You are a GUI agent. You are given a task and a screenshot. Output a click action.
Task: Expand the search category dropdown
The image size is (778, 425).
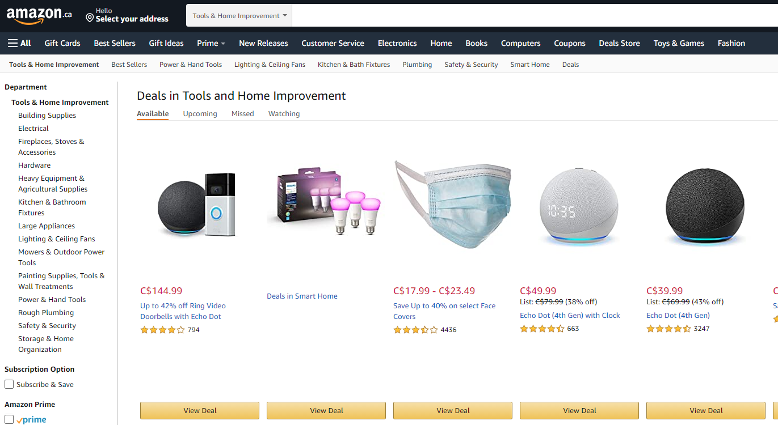(x=239, y=16)
